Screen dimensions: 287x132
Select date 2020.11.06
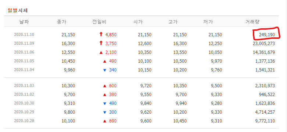tap(24, 52)
